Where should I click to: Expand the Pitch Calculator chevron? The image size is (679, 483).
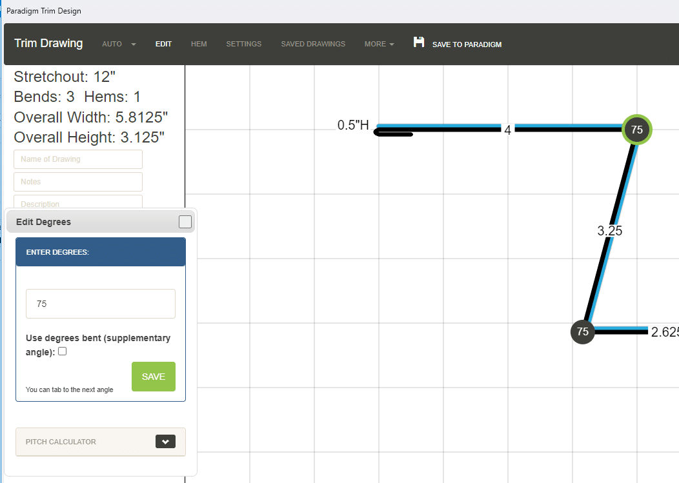[x=165, y=442]
